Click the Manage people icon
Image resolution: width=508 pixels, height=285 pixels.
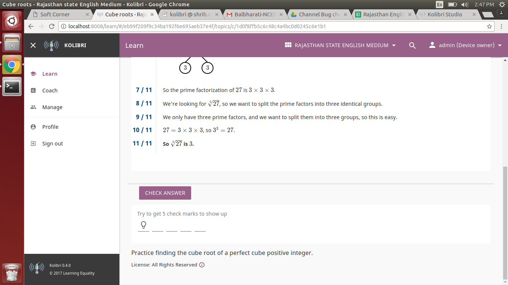(x=34, y=107)
